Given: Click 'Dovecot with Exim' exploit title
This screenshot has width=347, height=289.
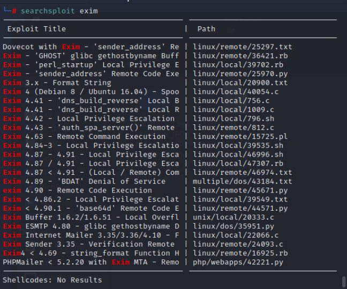Looking at the screenshot, I should tap(91, 47).
